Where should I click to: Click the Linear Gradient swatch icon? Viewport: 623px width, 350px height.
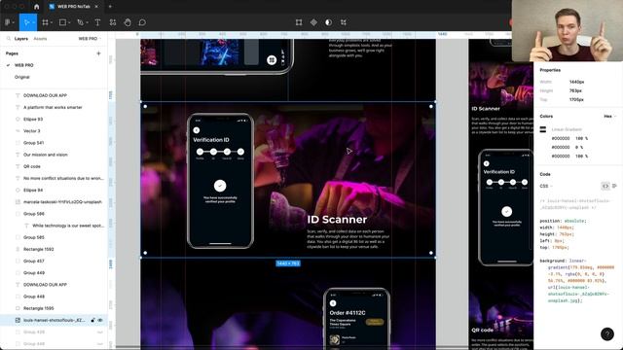point(543,129)
